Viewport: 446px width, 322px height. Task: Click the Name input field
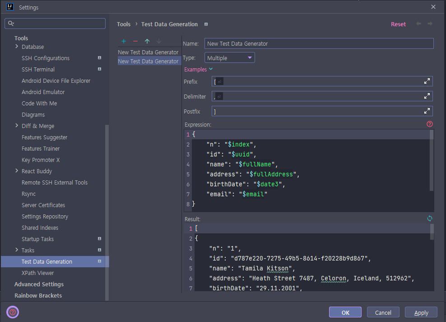pyautogui.click(x=319, y=43)
